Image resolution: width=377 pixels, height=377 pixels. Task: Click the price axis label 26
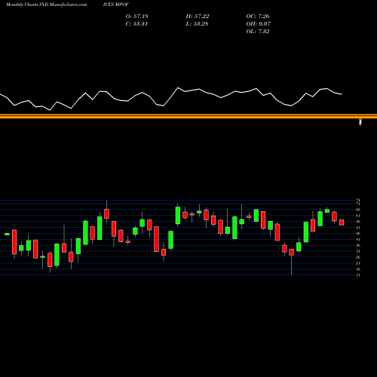coord(358,257)
